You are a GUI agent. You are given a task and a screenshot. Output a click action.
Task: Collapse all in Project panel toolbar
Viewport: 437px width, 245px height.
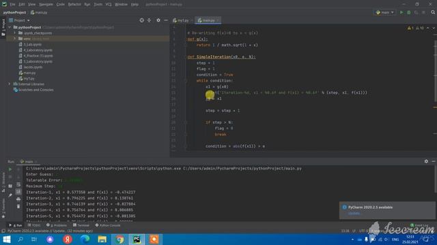tap(149, 20)
